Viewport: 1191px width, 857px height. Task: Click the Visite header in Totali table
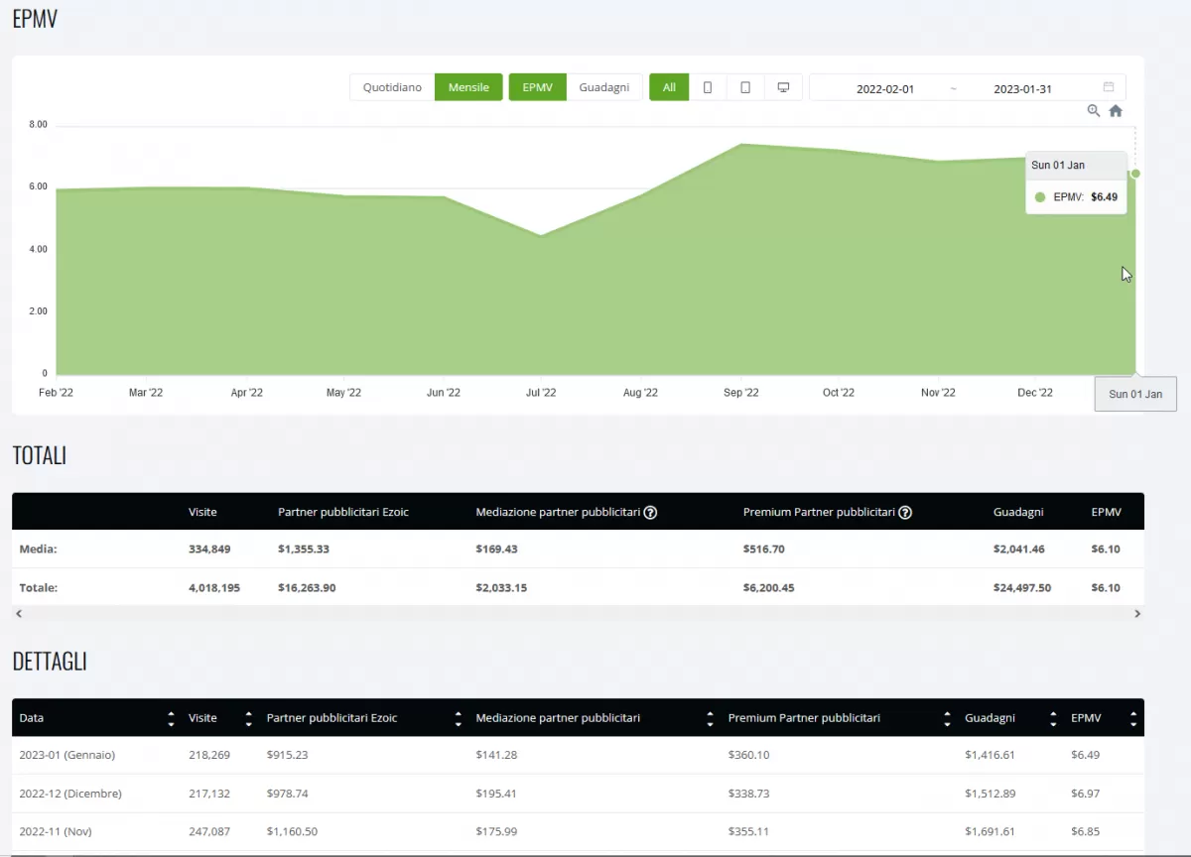point(202,513)
